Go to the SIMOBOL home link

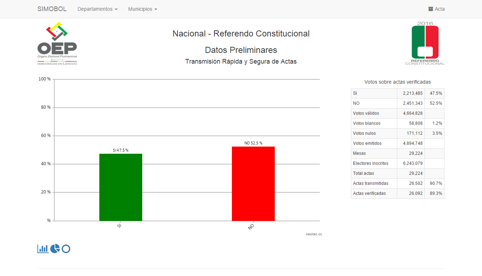click(x=52, y=9)
